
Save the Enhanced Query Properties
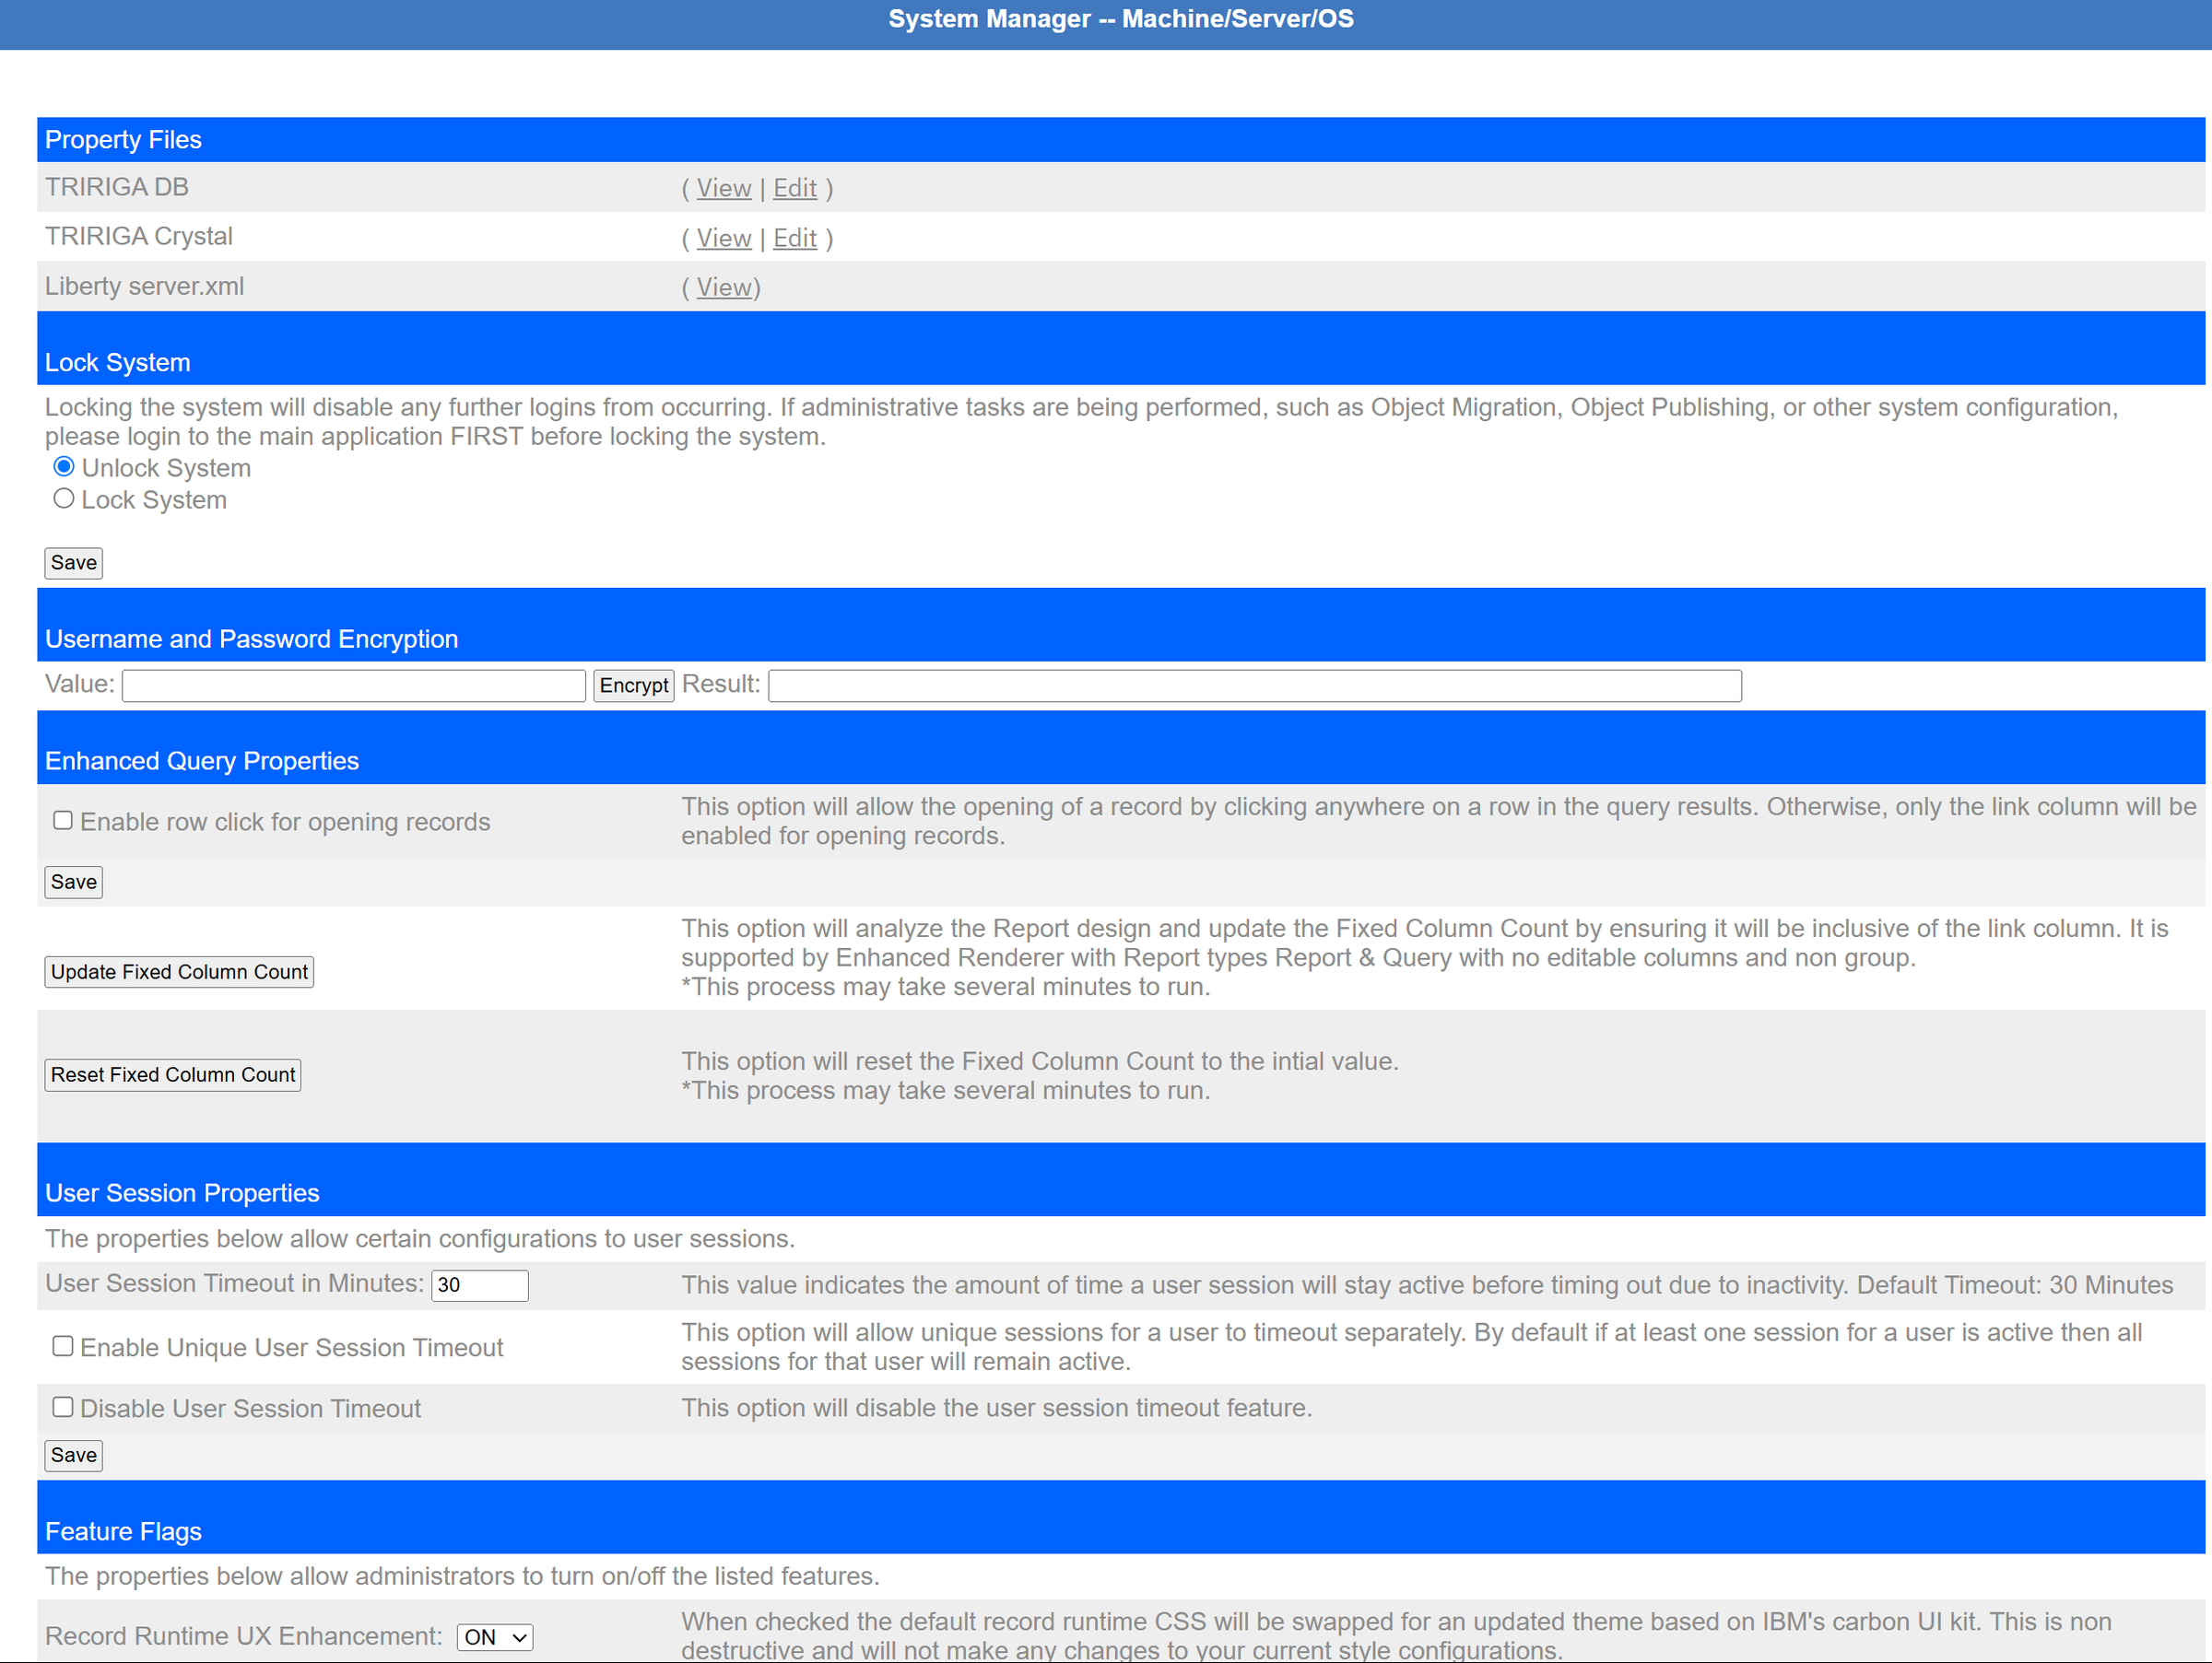[74, 883]
